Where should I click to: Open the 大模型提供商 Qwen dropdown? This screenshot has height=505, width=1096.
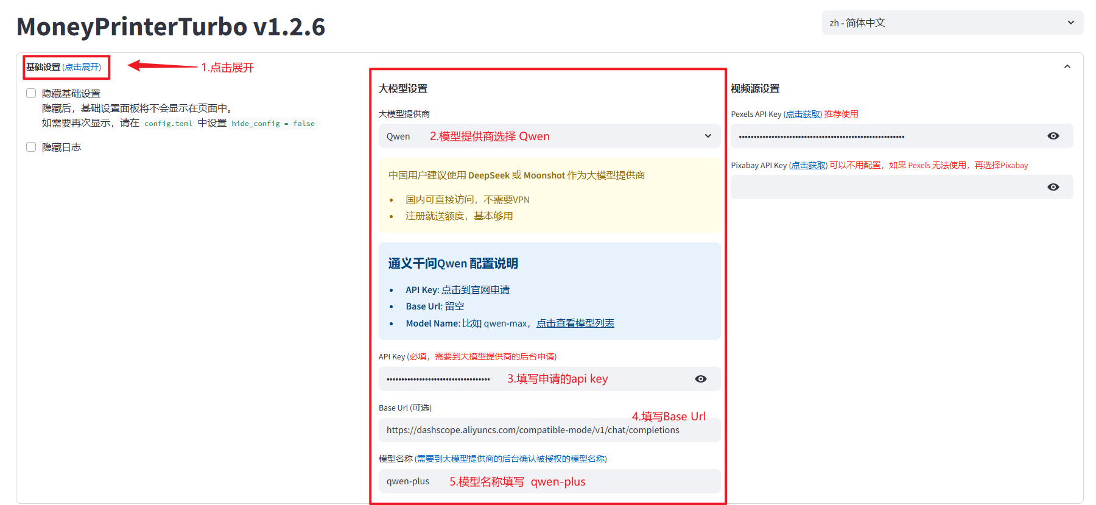pos(549,136)
